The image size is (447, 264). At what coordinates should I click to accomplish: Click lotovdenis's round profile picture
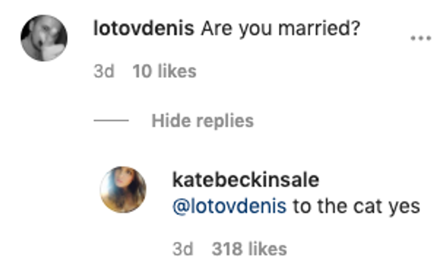click(x=44, y=38)
